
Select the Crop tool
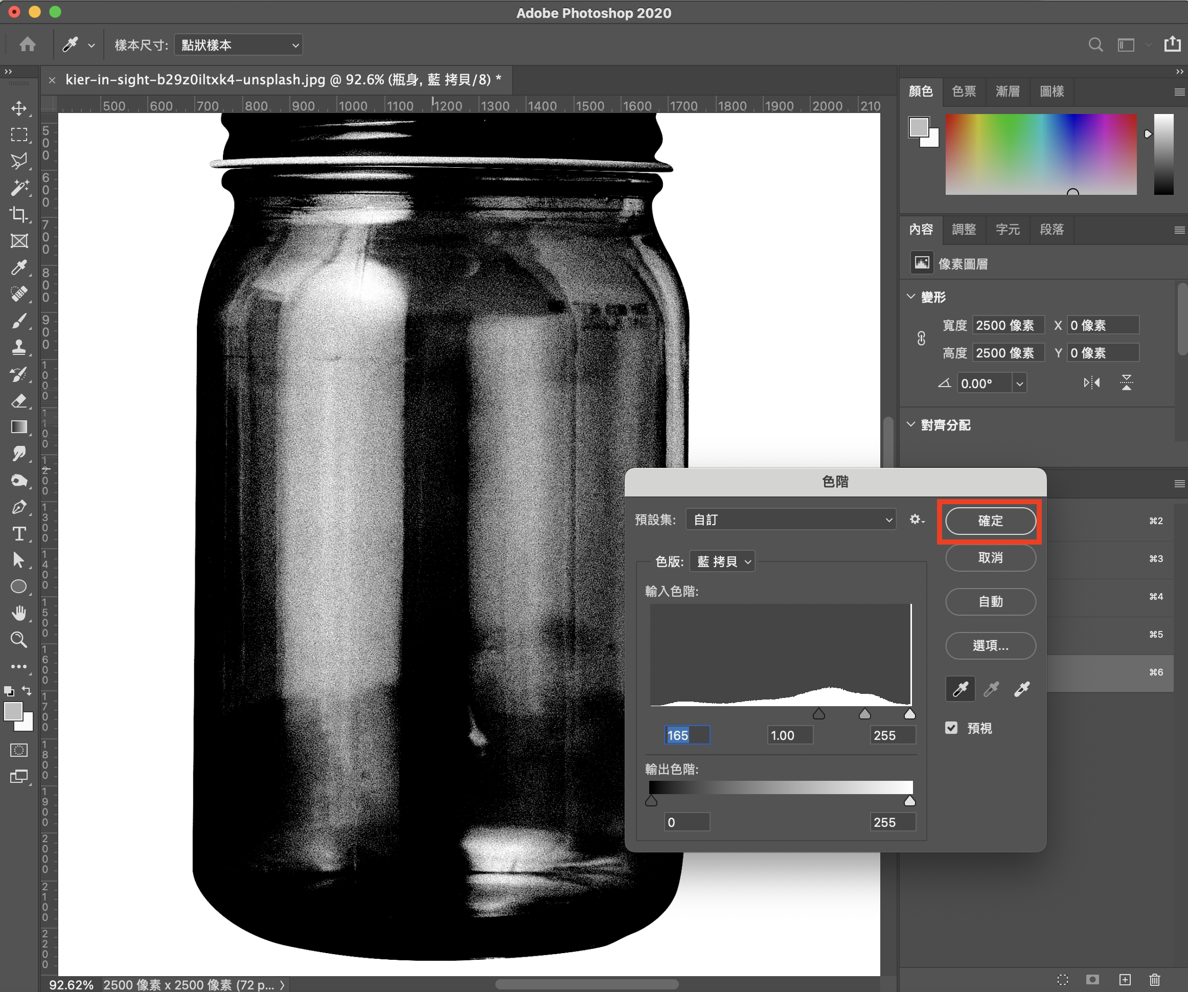[x=19, y=214]
